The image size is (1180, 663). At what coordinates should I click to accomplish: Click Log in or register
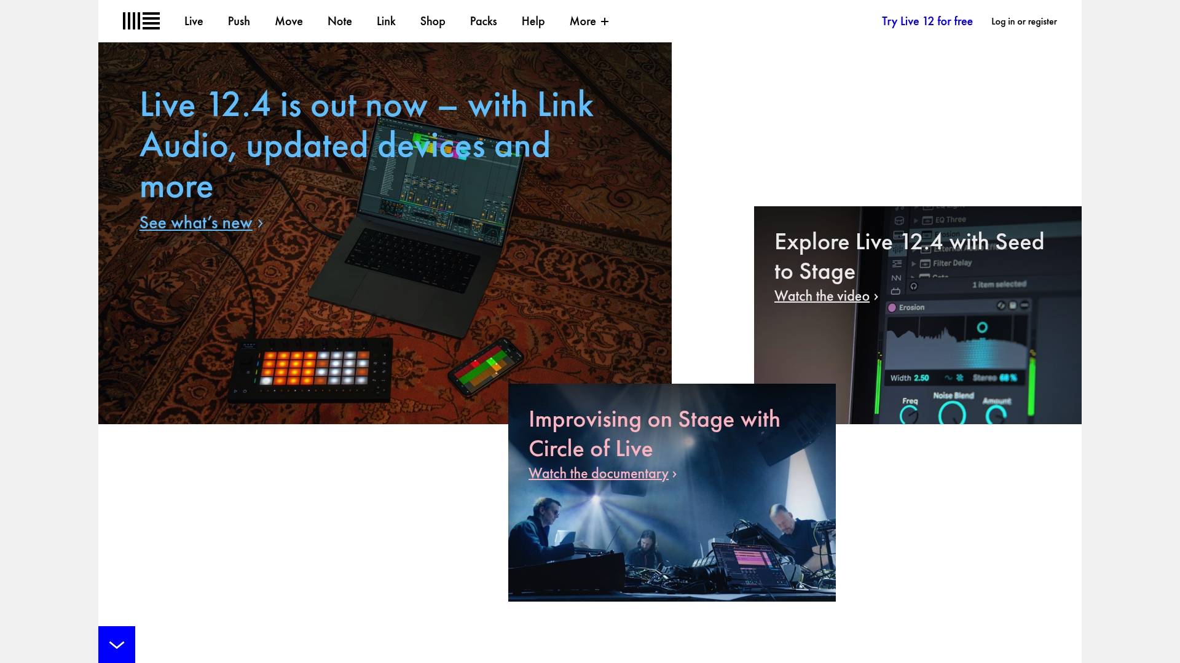click(1024, 21)
